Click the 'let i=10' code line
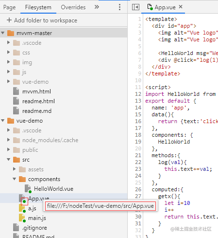Screen dimensions: 218x238 (177, 203)
